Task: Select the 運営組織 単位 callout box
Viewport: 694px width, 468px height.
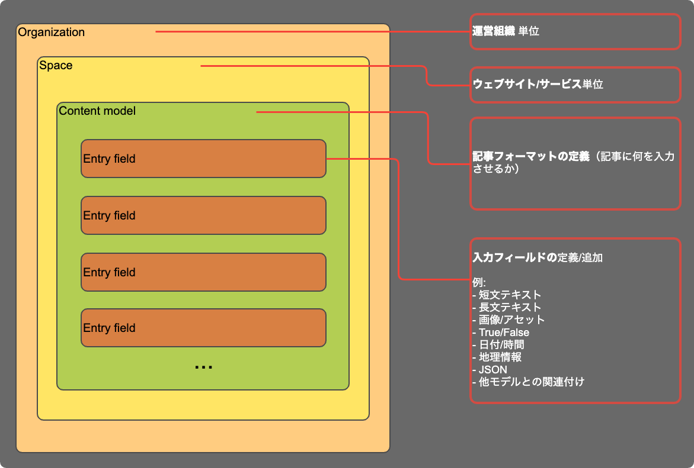Action: tap(575, 32)
